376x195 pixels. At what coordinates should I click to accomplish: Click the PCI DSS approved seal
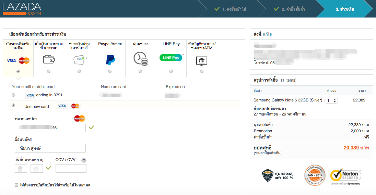[x=314, y=175]
